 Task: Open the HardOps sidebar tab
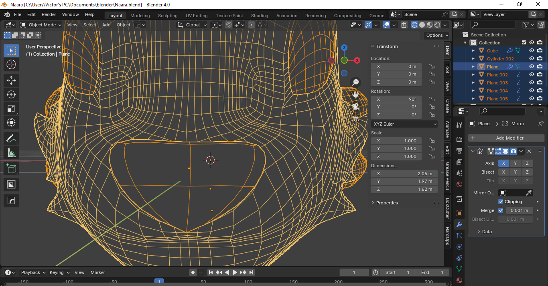pos(447,236)
